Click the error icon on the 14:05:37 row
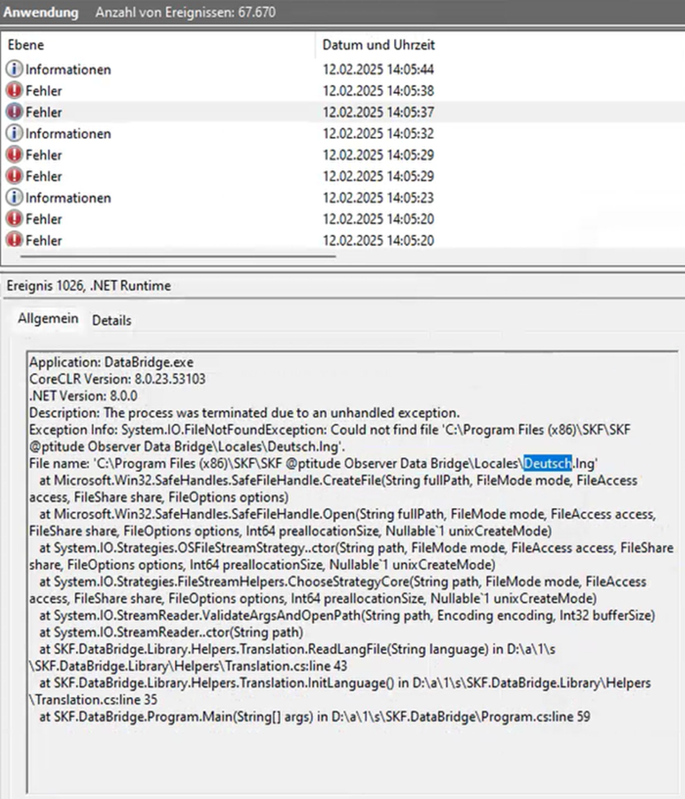The height and width of the screenshot is (799, 685). coord(14,112)
